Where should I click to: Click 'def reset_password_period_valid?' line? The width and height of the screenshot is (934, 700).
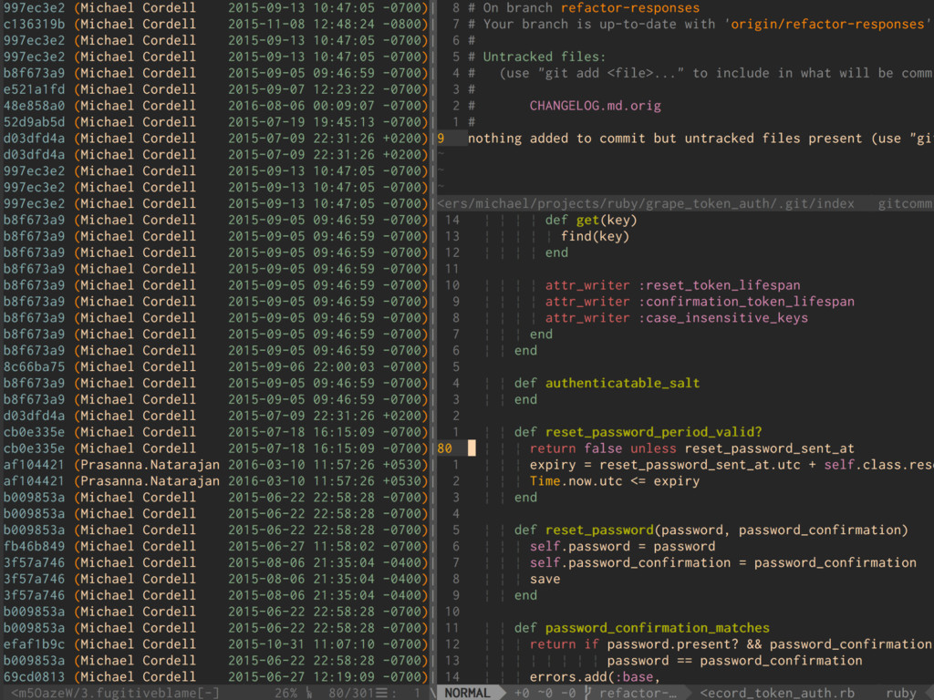(638, 432)
